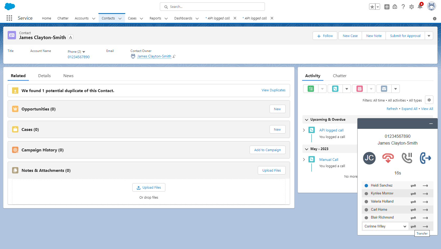Open the Dashboards tab dropdown chevron

197,18
